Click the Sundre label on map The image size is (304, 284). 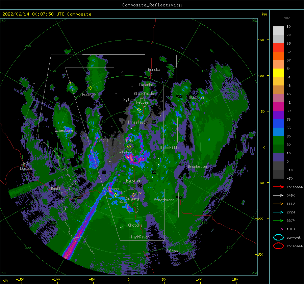(x=102, y=140)
